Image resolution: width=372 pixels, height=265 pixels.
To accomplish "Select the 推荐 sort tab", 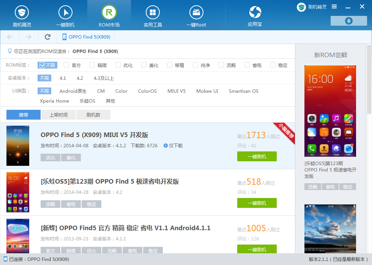I will pos(24,115).
